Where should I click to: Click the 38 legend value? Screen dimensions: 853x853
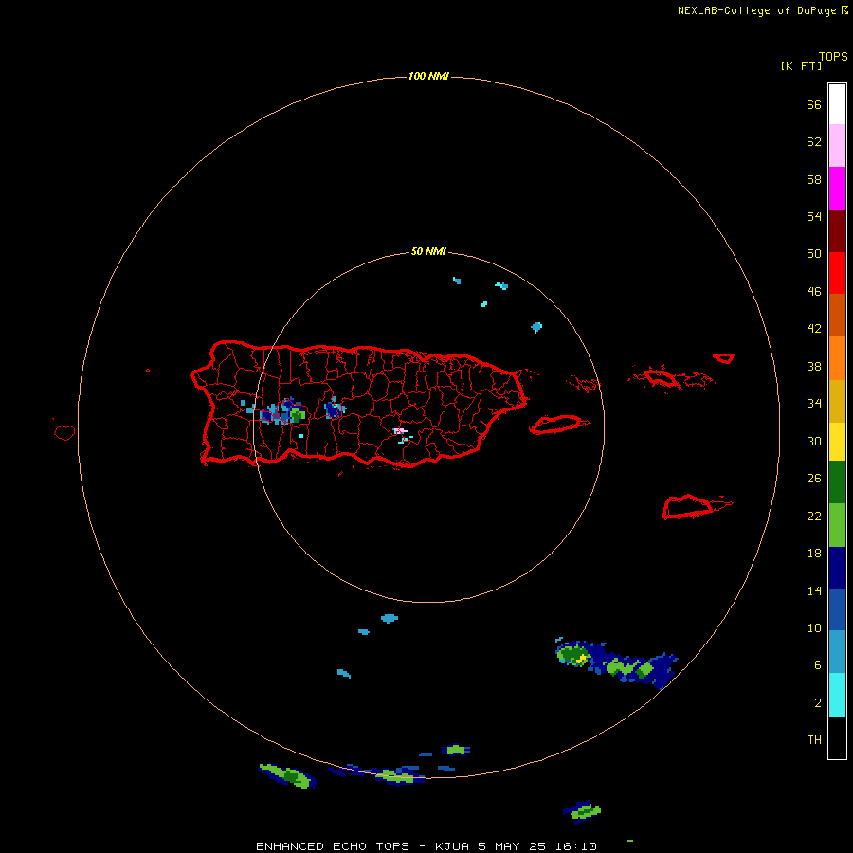[x=814, y=366]
